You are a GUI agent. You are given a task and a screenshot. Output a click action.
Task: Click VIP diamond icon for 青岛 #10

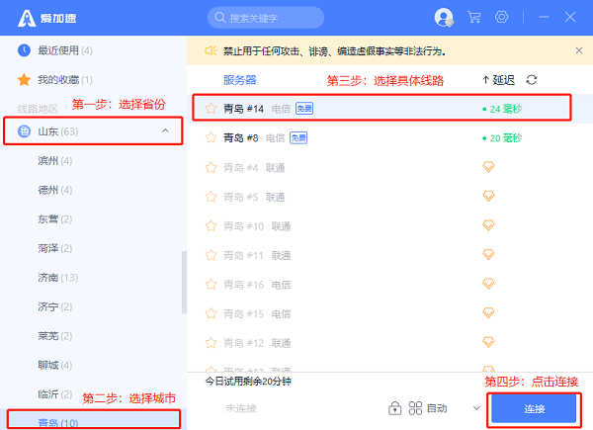(x=488, y=225)
